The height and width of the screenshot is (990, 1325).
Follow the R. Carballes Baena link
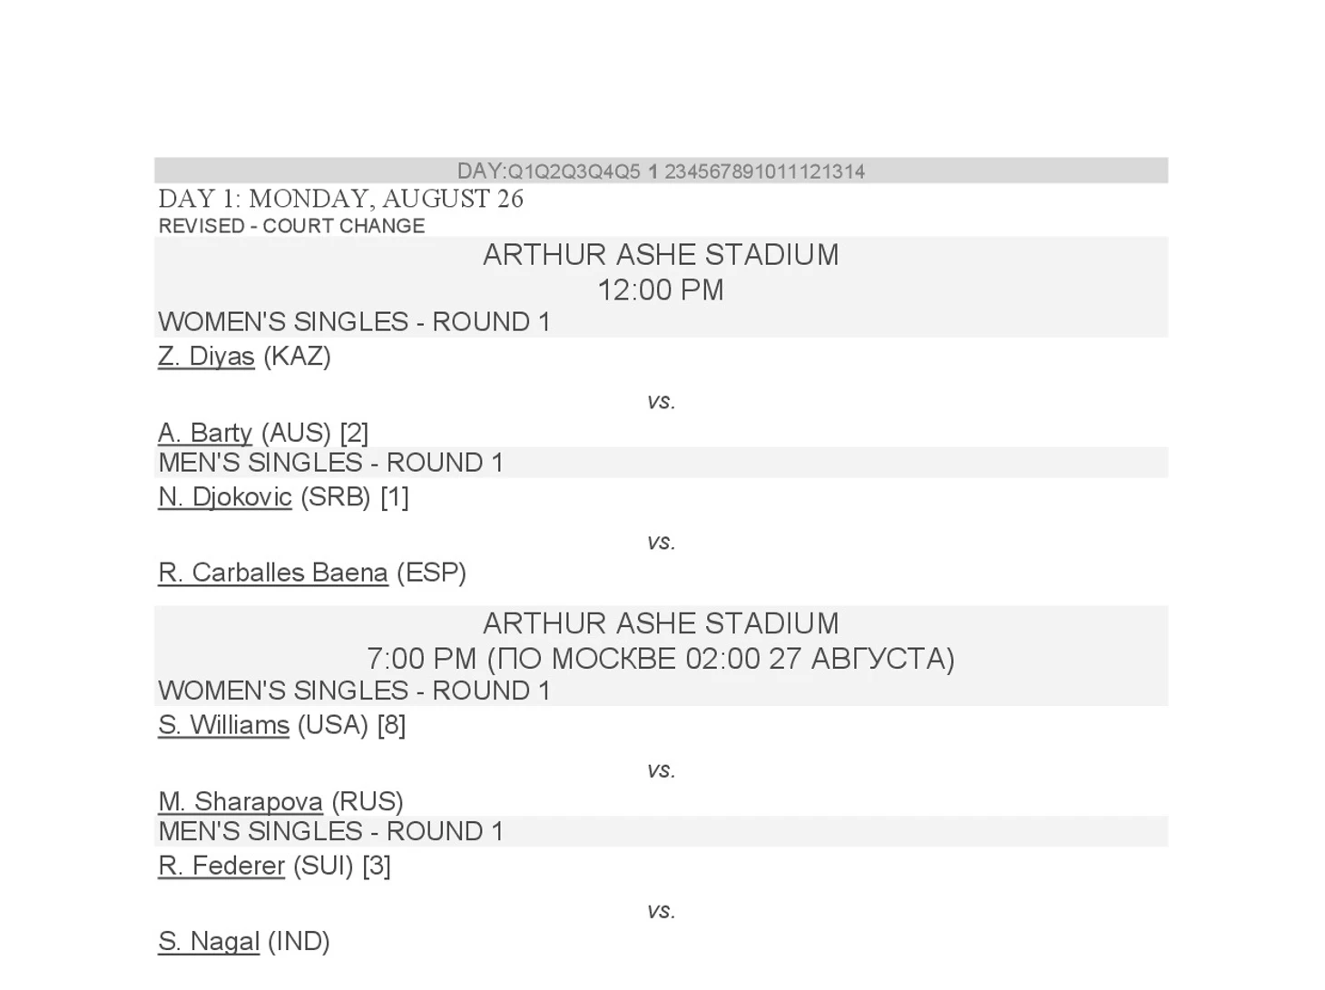(x=273, y=573)
